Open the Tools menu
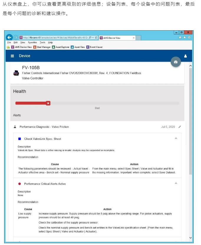 (42, 42)
